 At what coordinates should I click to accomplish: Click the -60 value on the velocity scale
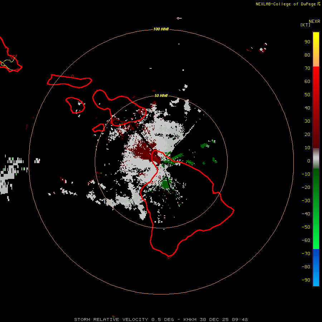pyautogui.click(x=306, y=240)
